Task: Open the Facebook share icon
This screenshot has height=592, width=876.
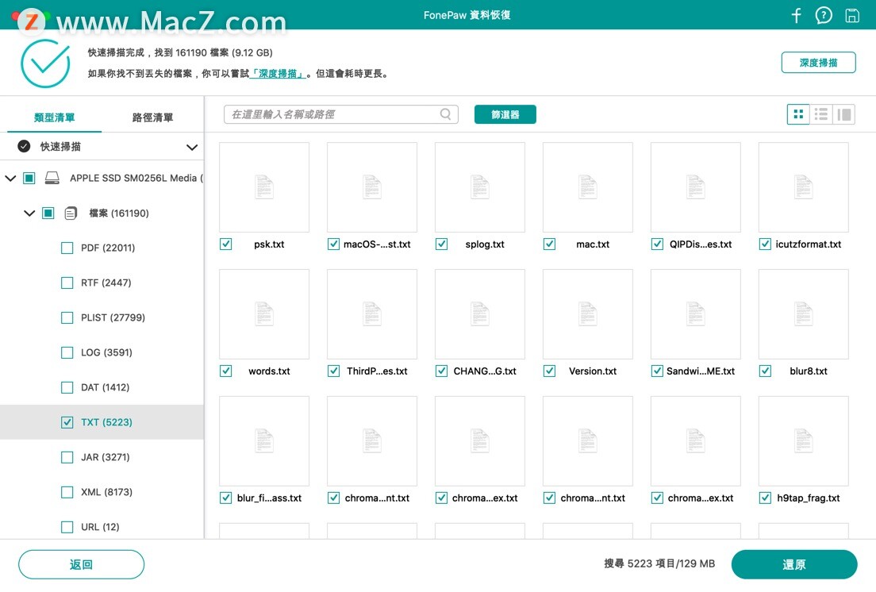Action: pos(796,15)
